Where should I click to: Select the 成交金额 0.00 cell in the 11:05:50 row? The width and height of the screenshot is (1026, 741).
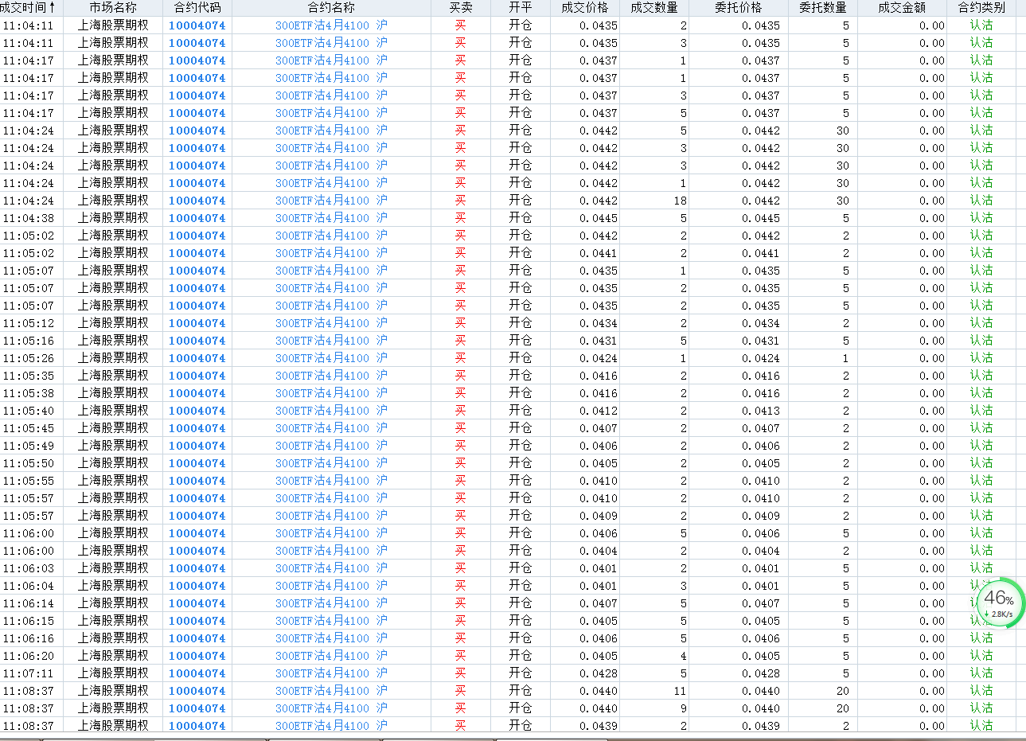coord(932,463)
